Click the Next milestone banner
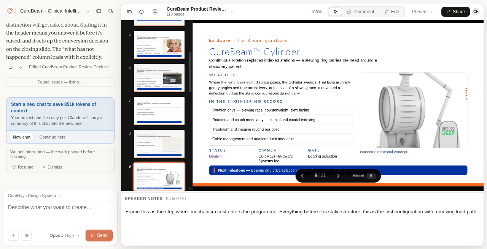The image size is (487, 249). click(338, 170)
